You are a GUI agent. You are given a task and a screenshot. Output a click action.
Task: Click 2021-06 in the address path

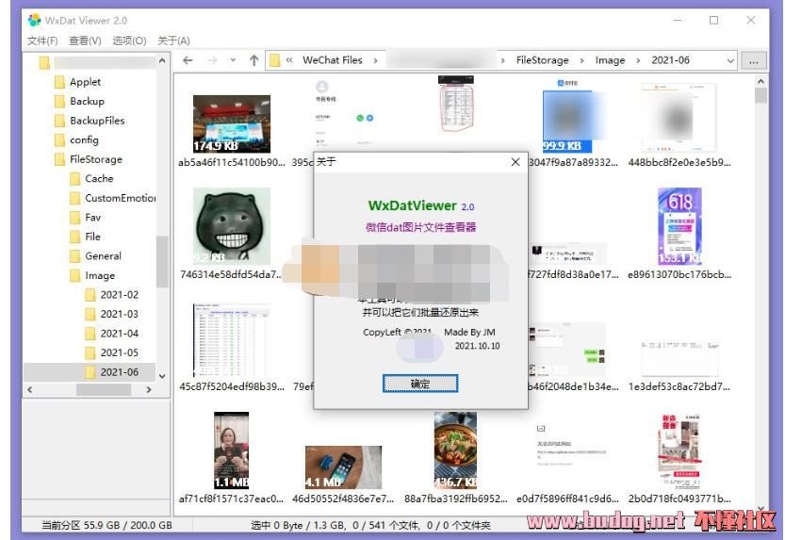tap(670, 60)
